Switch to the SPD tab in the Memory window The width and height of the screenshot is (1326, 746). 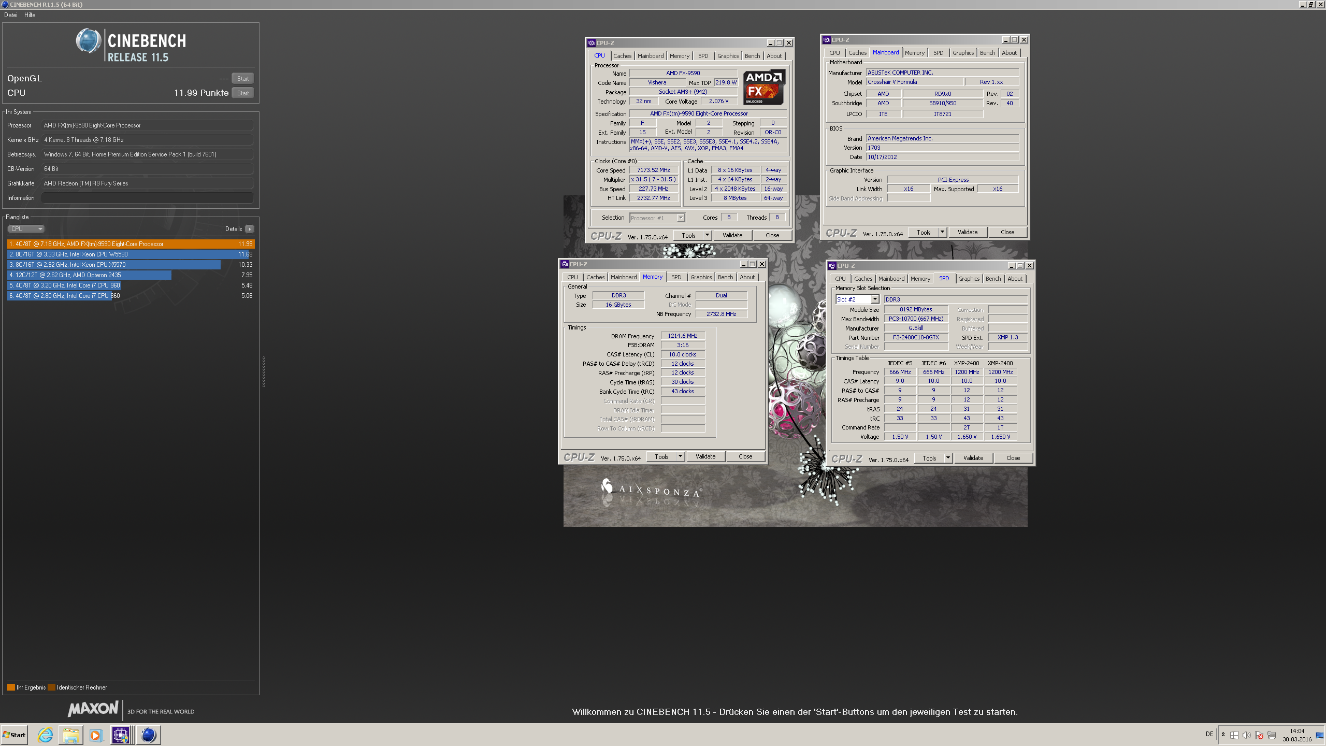click(x=676, y=277)
